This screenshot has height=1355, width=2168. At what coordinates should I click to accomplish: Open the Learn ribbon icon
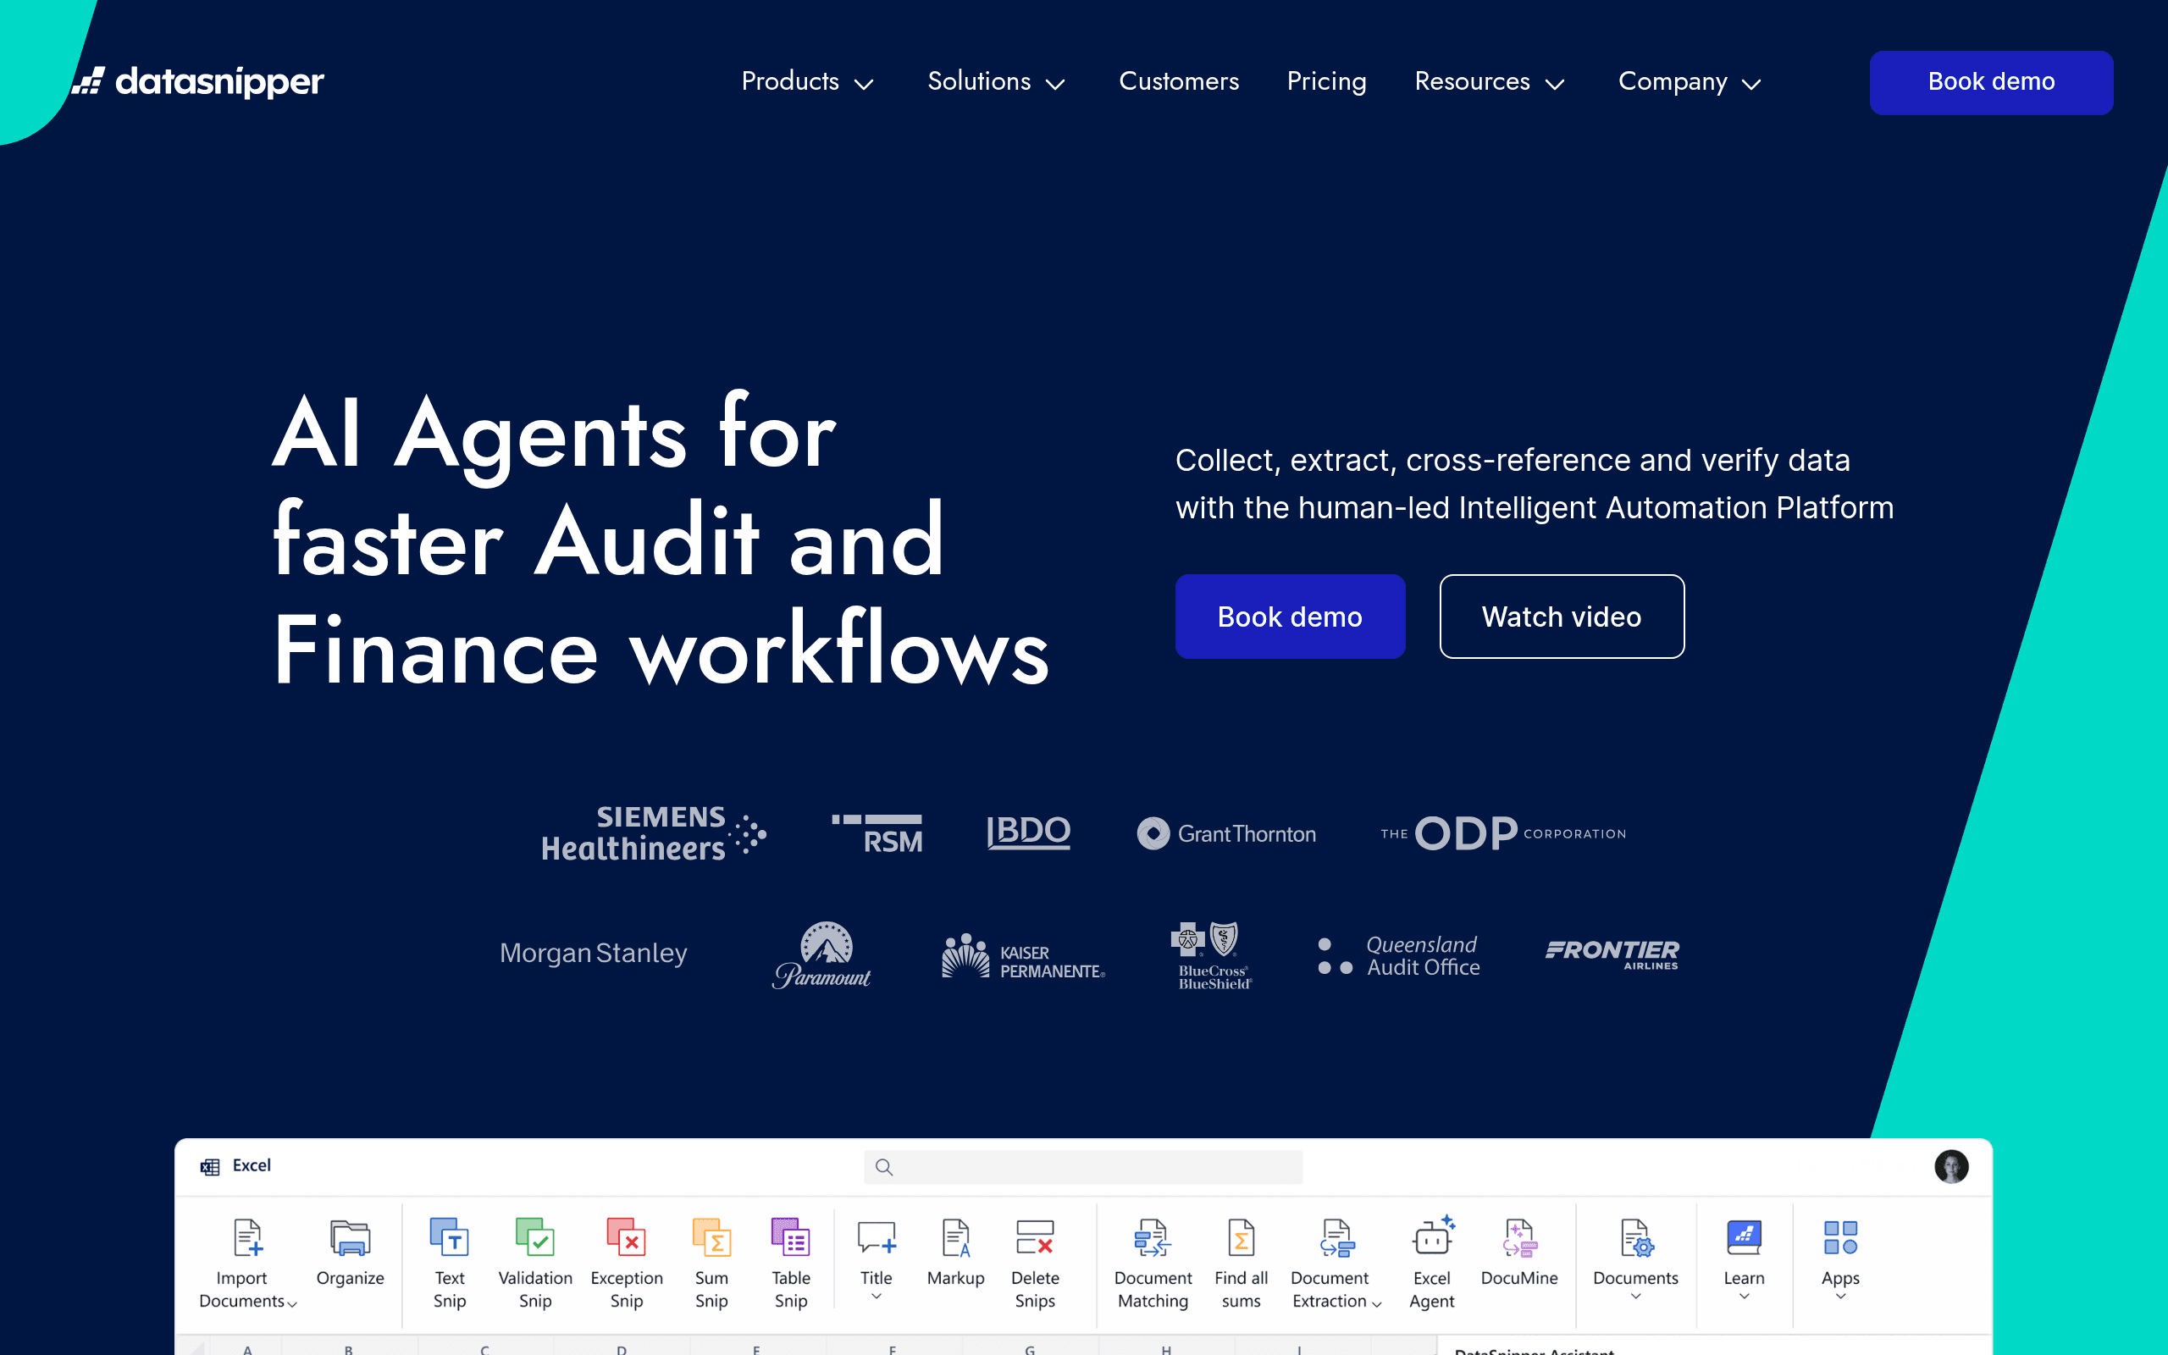click(x=1744, y=1236)
